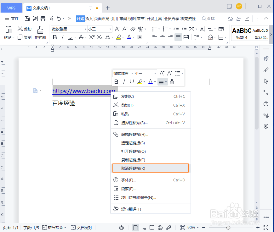Screen dimensions: 274x232
Task: Click the Cut scissors in ribbon
Action: tap(20, 29)
